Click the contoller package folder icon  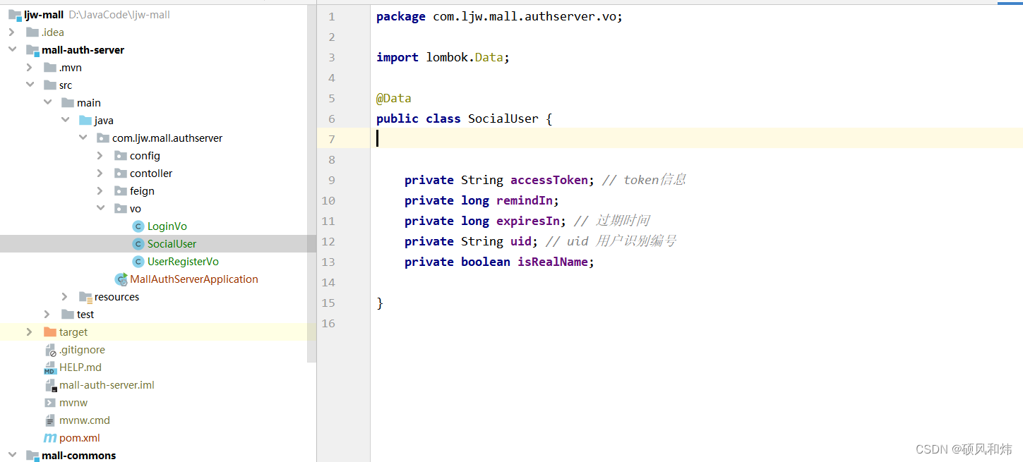(x=121, y=173)
